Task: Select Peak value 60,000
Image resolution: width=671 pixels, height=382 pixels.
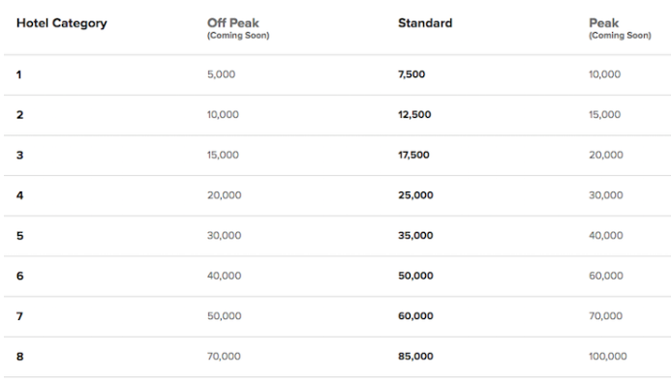Action: point(605,276)
